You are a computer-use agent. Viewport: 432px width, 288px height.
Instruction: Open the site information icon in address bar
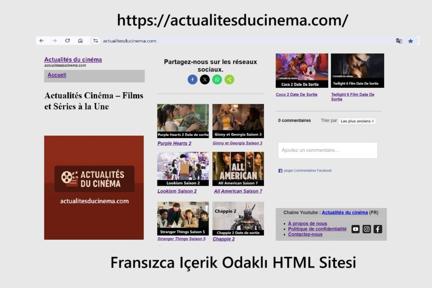96,41
